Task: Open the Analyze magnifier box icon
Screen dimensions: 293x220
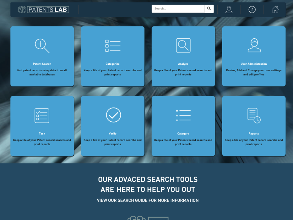Action: [183, 46]
